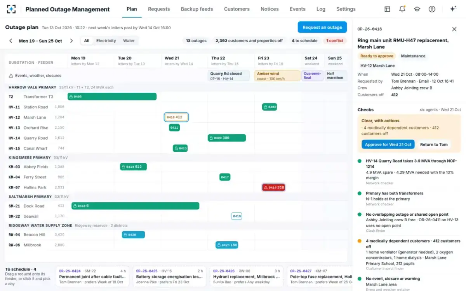Select outage 0402 on Station Road
Image resolution: width=466 pixels, height=291 pixels.
tap(270, 107)
